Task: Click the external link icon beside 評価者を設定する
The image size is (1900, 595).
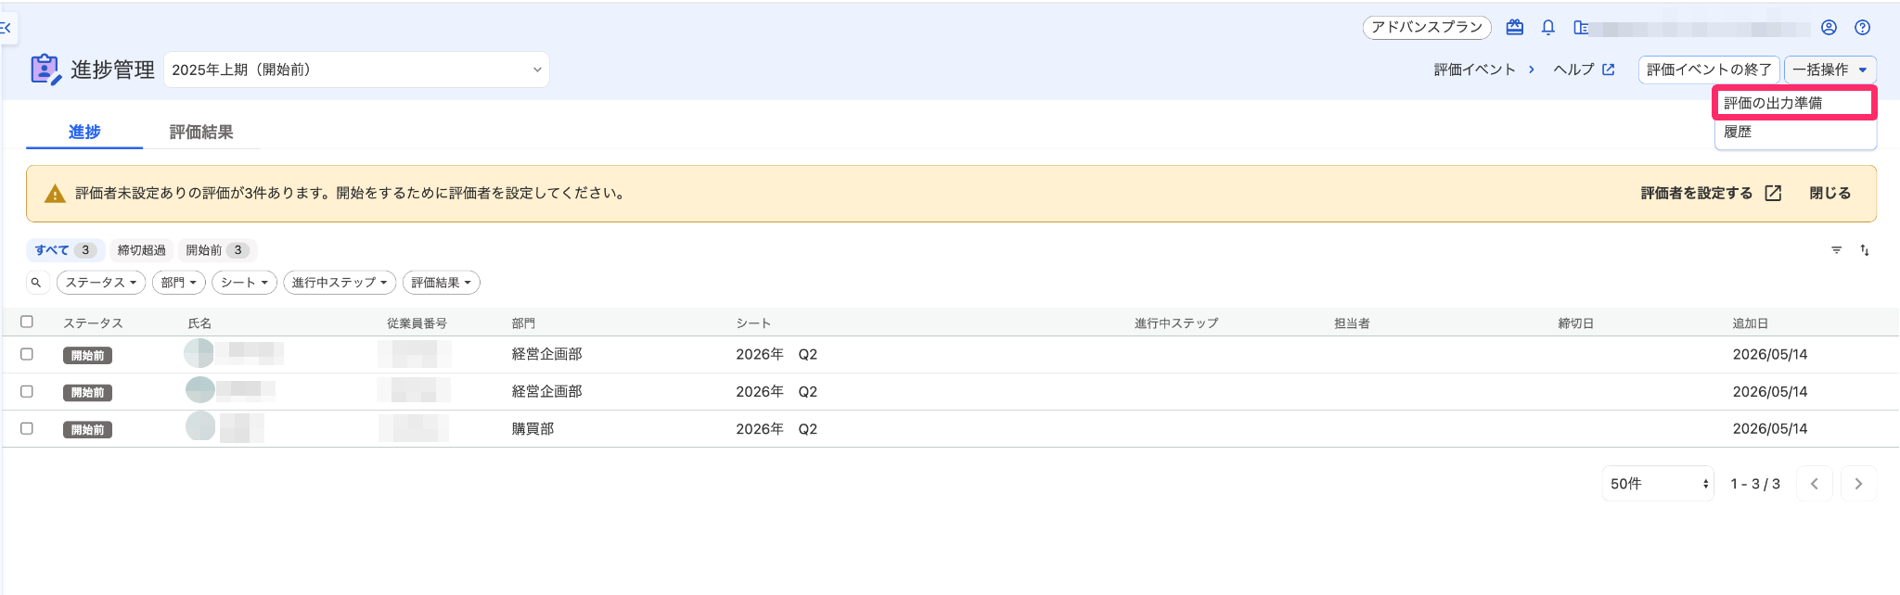Action: [1773, 193]
